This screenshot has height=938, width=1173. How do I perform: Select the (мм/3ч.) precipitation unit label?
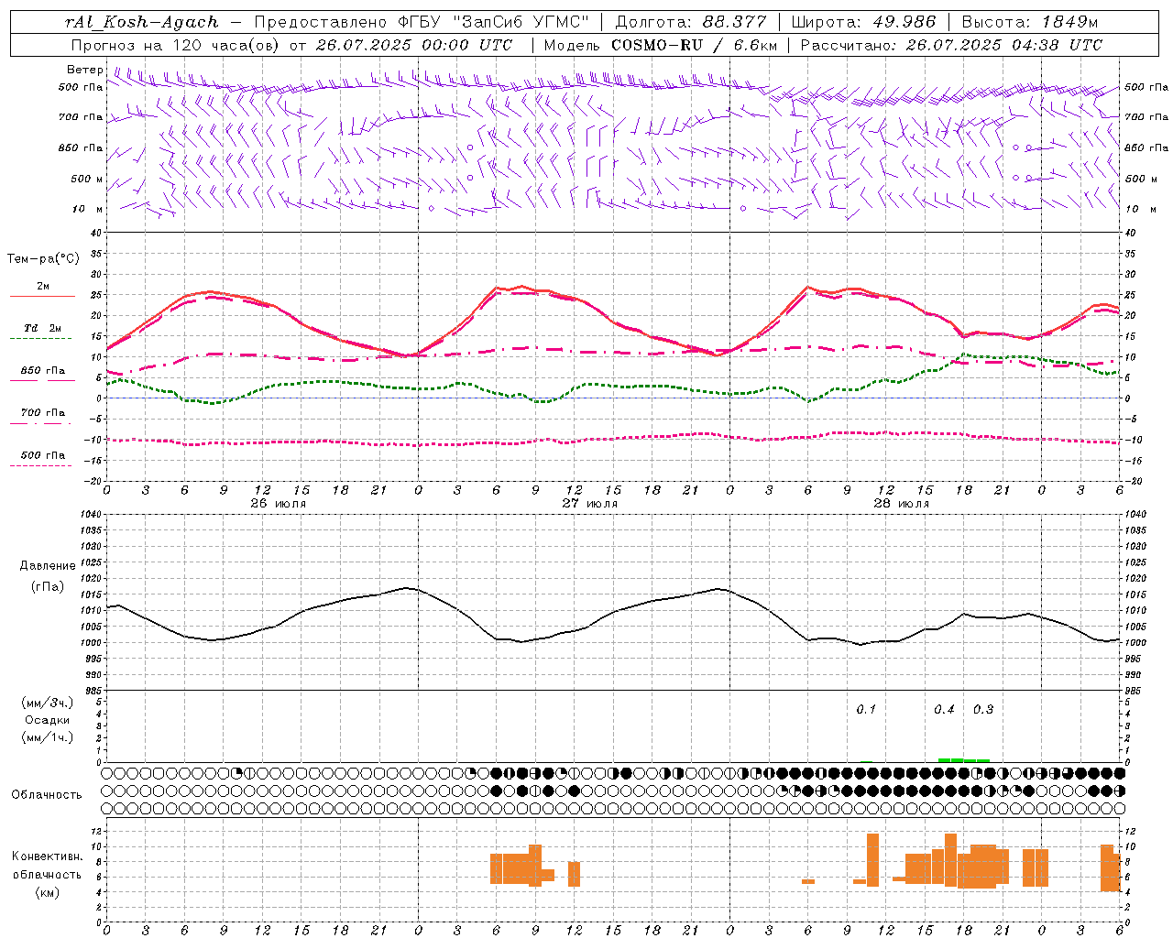coord(48,703)
